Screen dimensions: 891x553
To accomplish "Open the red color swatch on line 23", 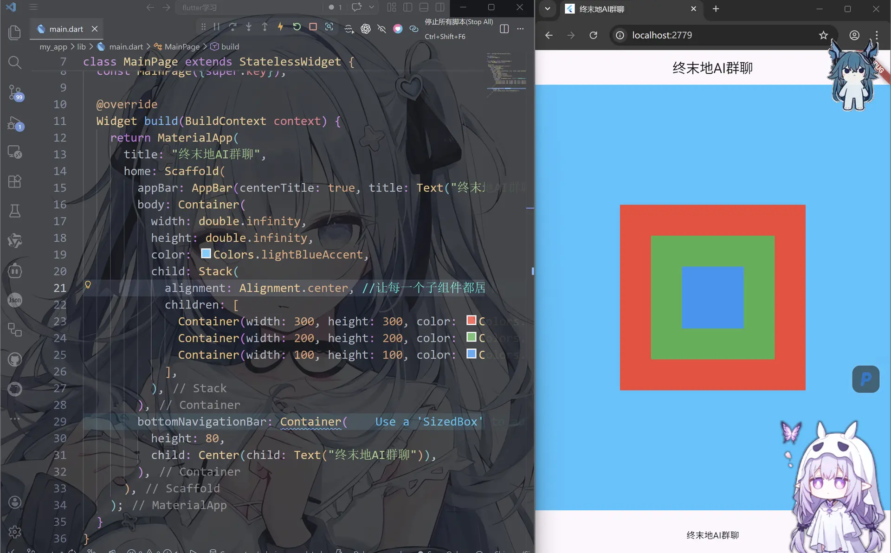I will click(x=471, y=320).
